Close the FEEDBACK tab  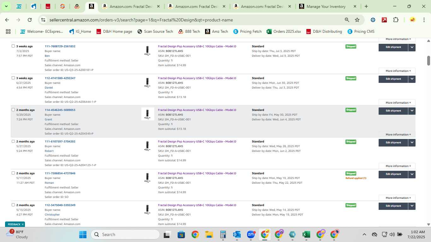pos(23,224)
